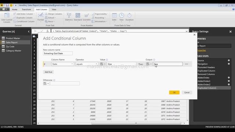Select the Zip Code query

[x=10, y=47]
